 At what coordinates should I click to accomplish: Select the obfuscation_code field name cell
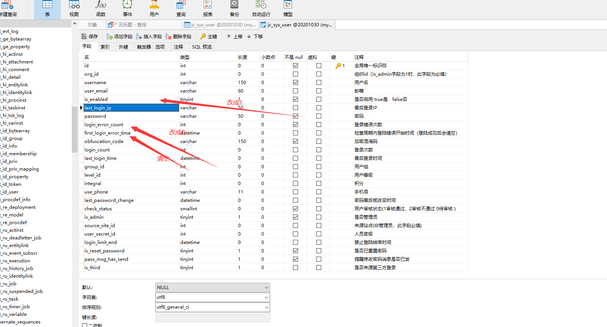131,142
